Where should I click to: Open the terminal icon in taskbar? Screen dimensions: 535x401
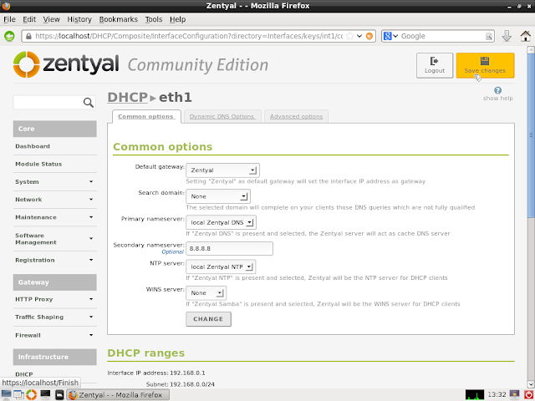coord(45,395)
